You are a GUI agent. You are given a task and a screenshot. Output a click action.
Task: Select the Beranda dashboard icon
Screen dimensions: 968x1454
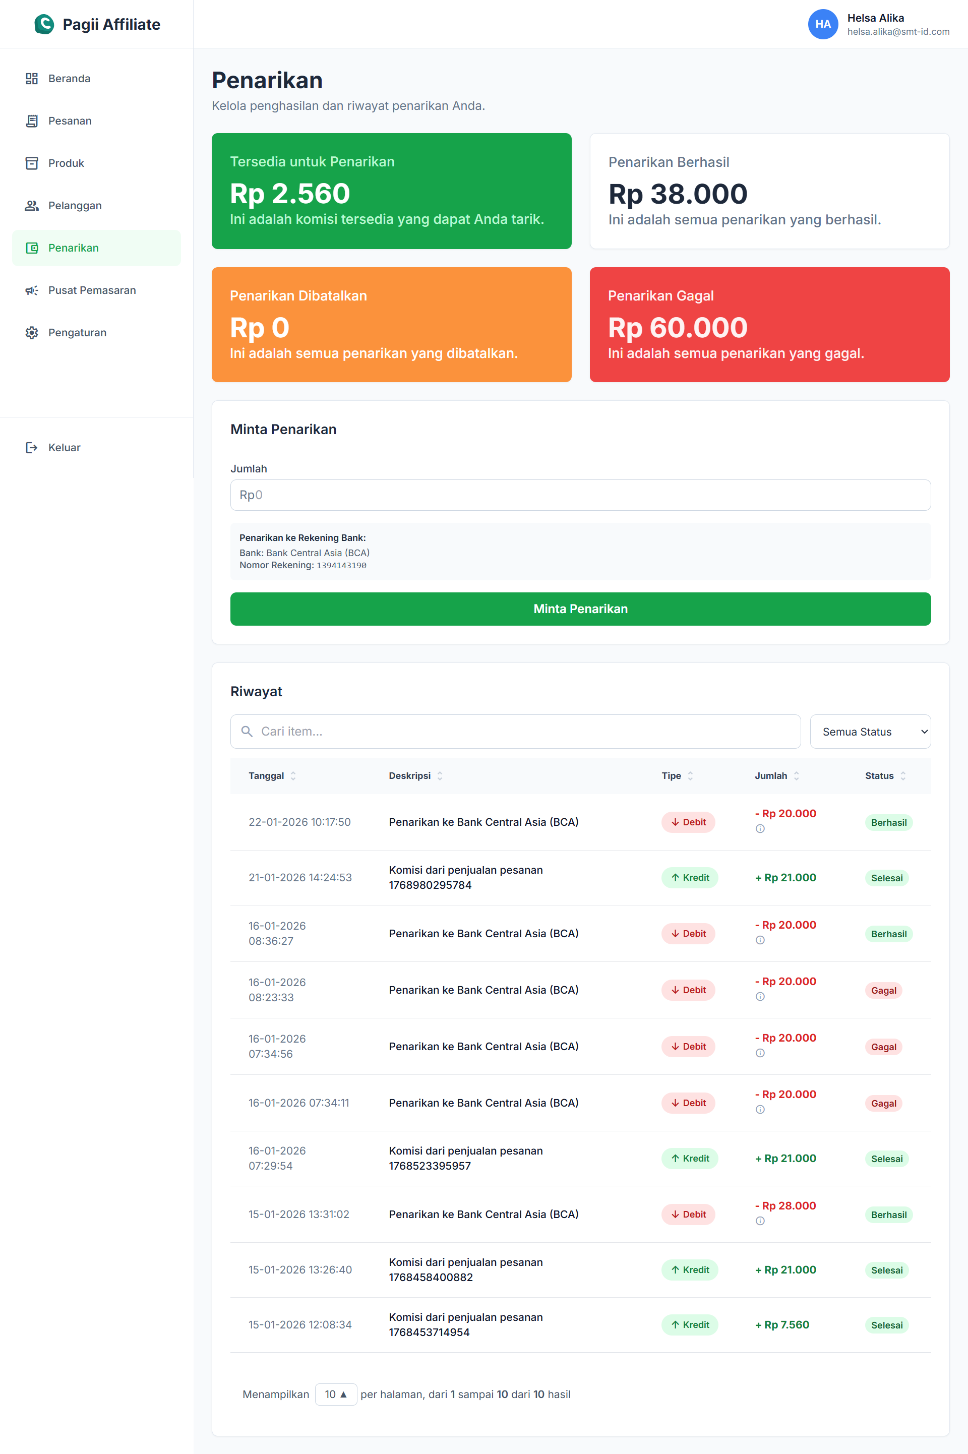(32, 78)
